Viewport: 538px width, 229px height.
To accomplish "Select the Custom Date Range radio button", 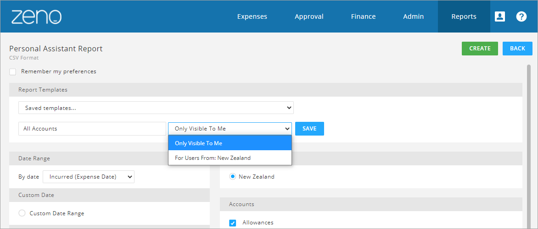I will point(22,213).
